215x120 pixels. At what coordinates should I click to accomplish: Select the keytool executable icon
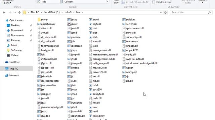pos(90,24)
